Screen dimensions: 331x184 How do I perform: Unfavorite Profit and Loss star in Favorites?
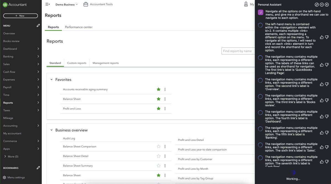[x=158, y=109]
